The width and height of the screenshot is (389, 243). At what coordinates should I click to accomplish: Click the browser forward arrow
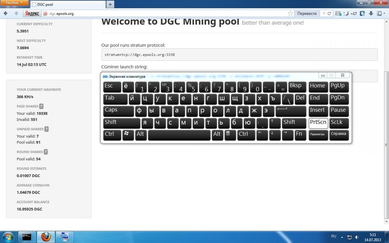click(16, 14)
